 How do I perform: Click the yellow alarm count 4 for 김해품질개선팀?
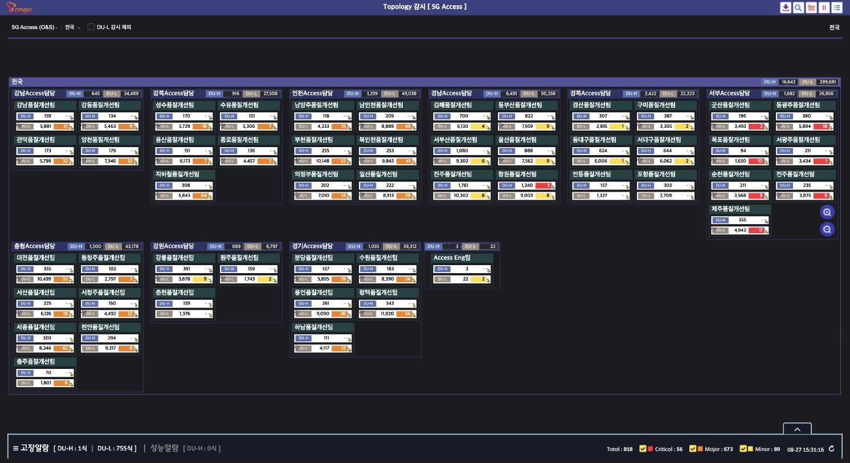pyautogui.click(x=480, y=127)
